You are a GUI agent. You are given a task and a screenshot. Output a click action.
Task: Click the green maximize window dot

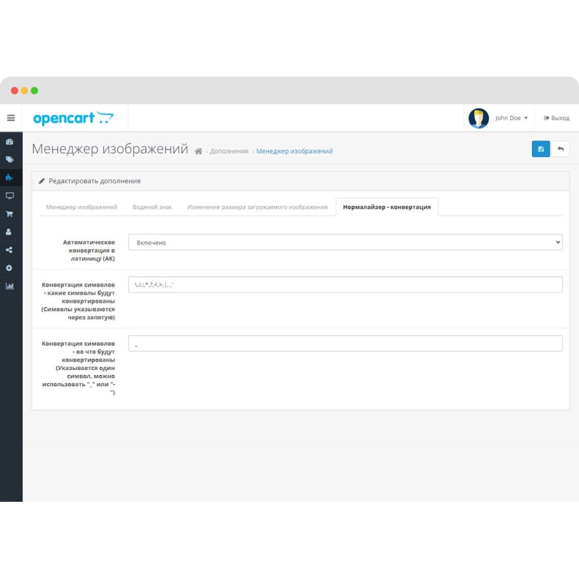34,91
